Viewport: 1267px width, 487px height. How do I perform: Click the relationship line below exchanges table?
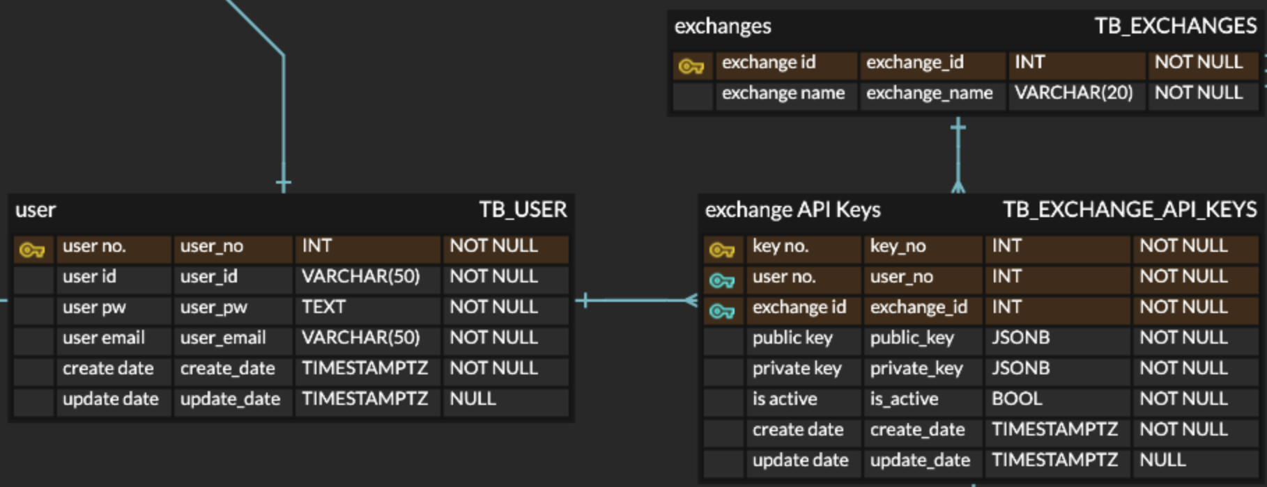[958, 155]
